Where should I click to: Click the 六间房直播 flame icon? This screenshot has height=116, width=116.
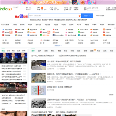click(x=41, y=40)
